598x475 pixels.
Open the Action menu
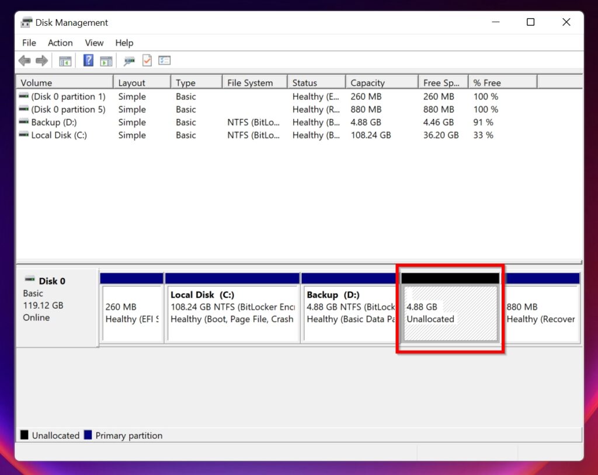click(60, 43)
